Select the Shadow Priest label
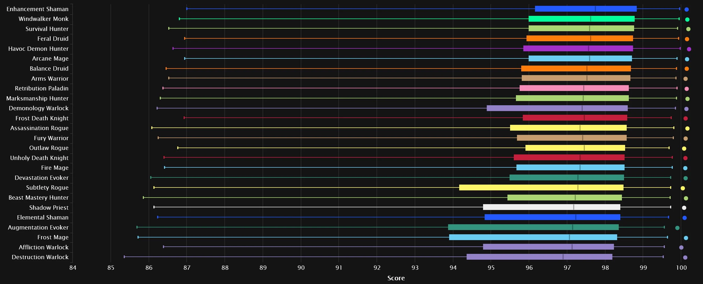This screenshot has width=703, height=284. pos(49,208)
